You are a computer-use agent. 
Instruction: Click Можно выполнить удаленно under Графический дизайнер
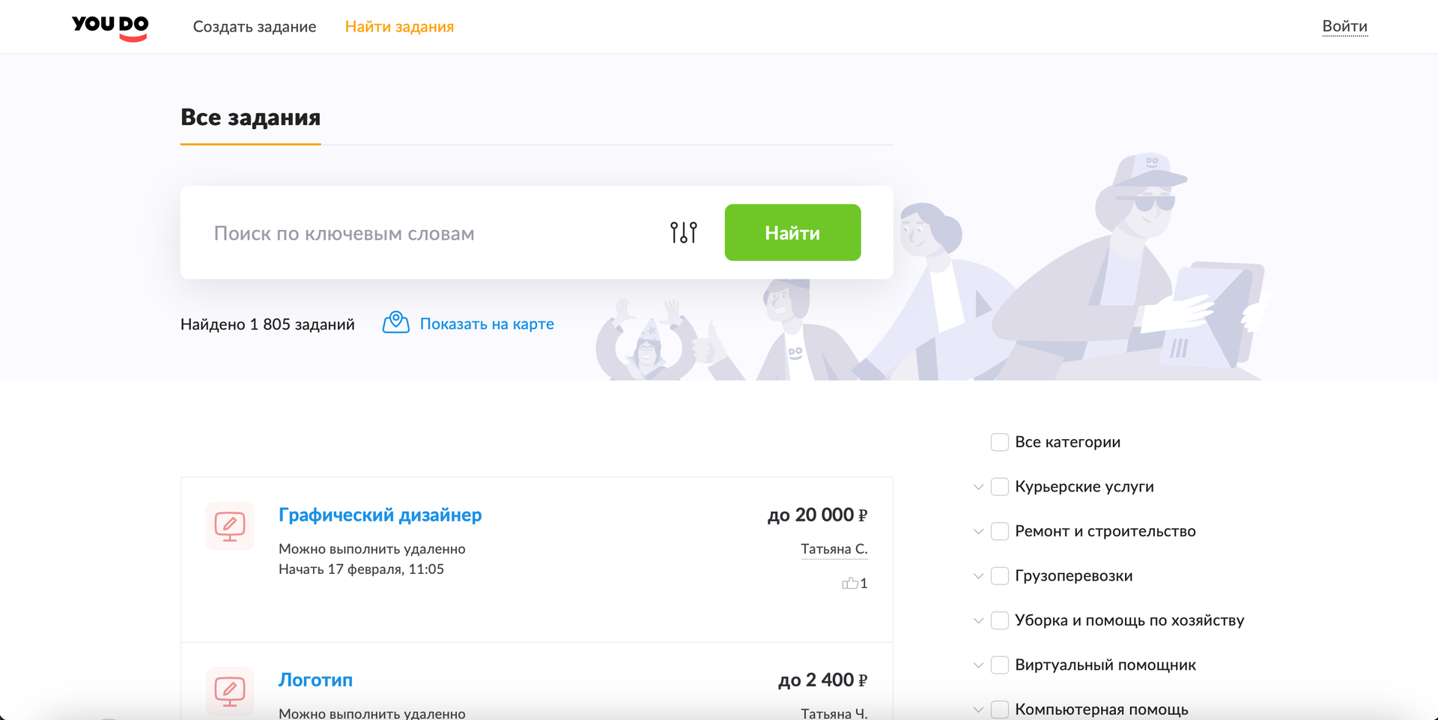pyautogui.click(x=372, y=549)
